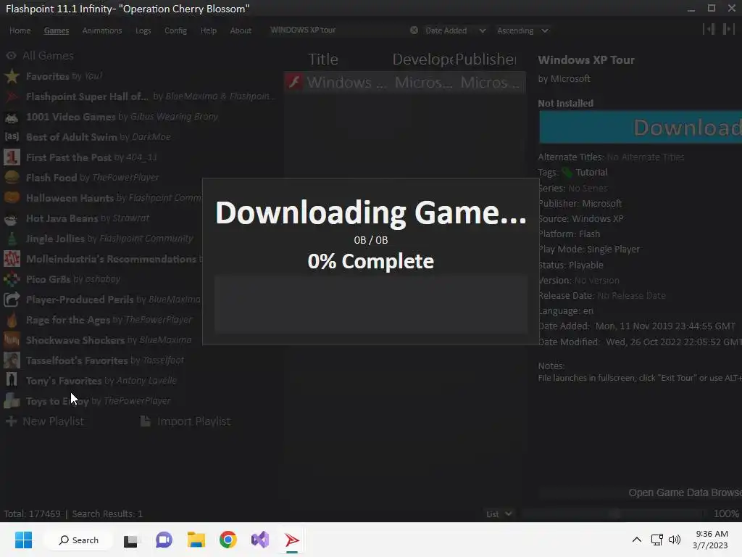Open the Date Added sort dropdown

[x=455, y=30]
